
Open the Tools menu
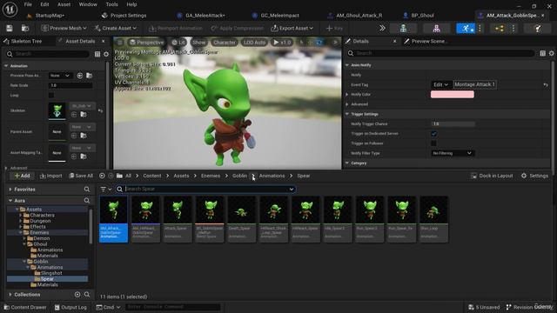[111, 4]
